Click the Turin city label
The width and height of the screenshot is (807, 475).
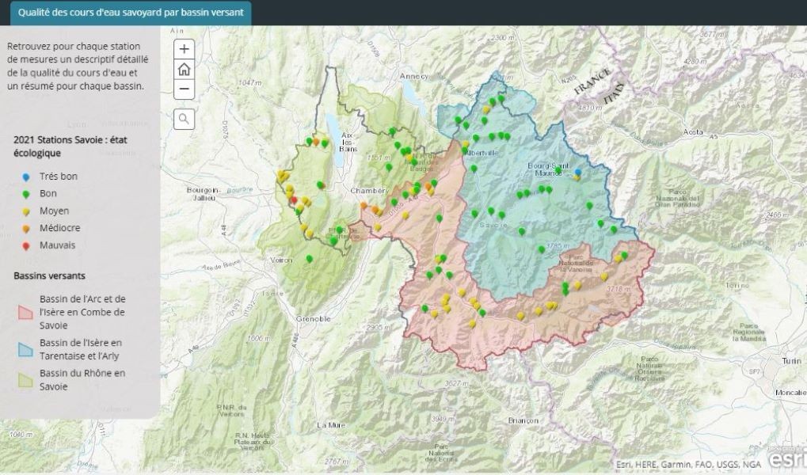pyautogui.click(x=791, y=361)
